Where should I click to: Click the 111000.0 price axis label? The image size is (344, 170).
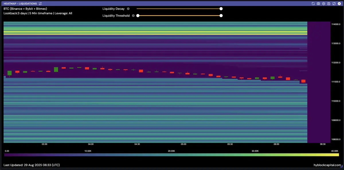tap(336, 82)
